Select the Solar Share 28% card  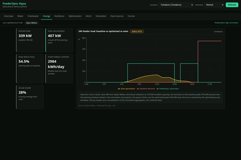(30, 97)
